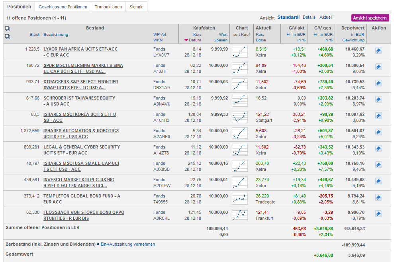The width and height of the screenshot is (394, 262).
Task: Open the action icon for Xtrackers S&P Select Frontier
Action: (x=378, y=84)
